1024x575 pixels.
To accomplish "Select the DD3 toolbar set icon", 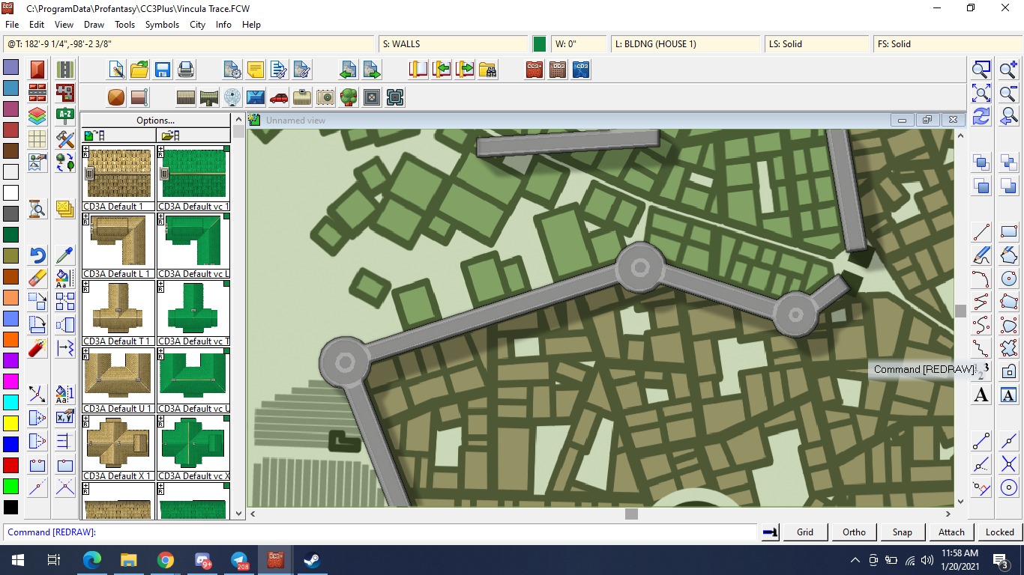I will (x=558, y=70).
